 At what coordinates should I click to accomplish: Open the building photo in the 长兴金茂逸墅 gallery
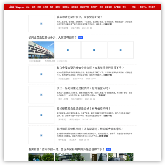click(41, 50)
